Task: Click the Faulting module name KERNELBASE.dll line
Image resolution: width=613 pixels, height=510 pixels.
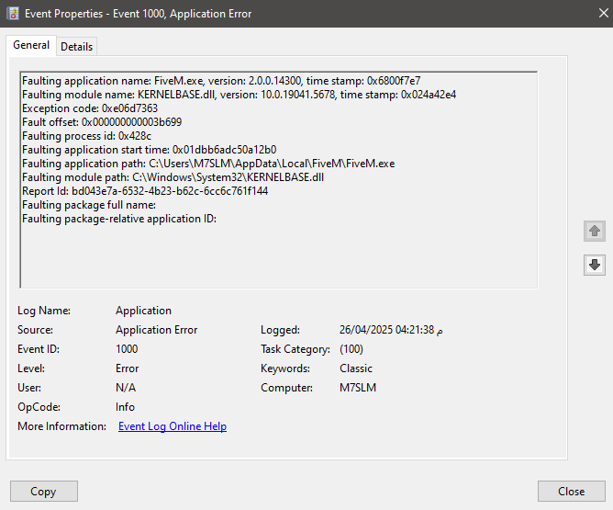Action: click(239, 95)
